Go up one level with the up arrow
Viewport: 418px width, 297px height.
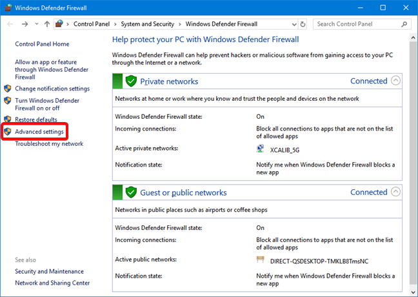tap(47, 24)
